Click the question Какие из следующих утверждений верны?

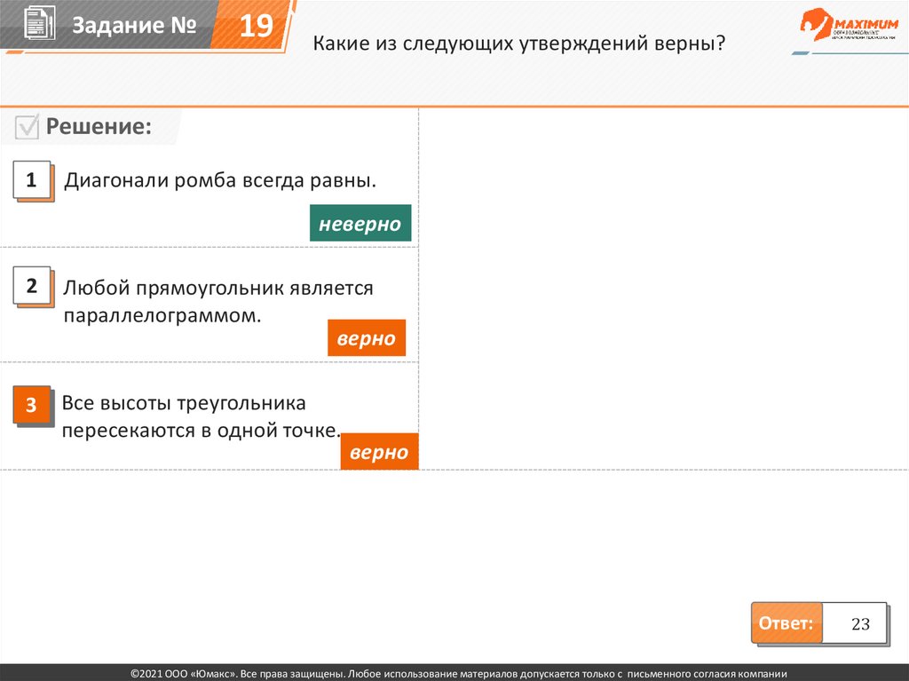coord(518,43)
